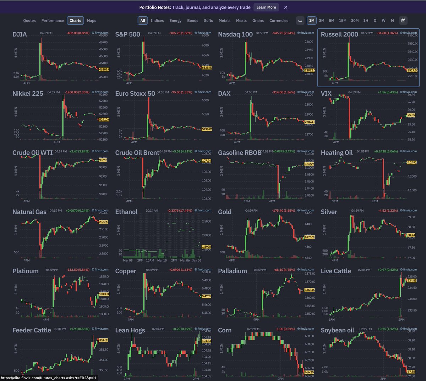
Task: Filter charts by Currencies
Action: coord(279,21)
